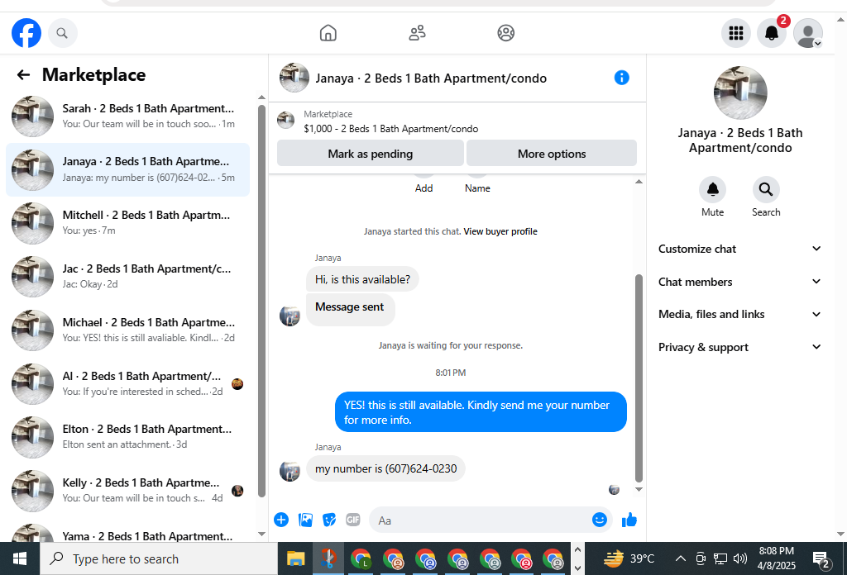Click the message 'my number is (607)624-0230'
Screen dimensions: 847x575
(x=385, y=468)
